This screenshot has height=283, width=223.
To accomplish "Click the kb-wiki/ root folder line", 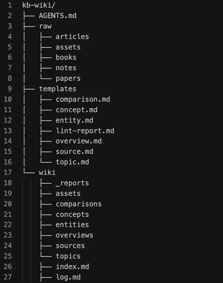I will click(39, 5).
